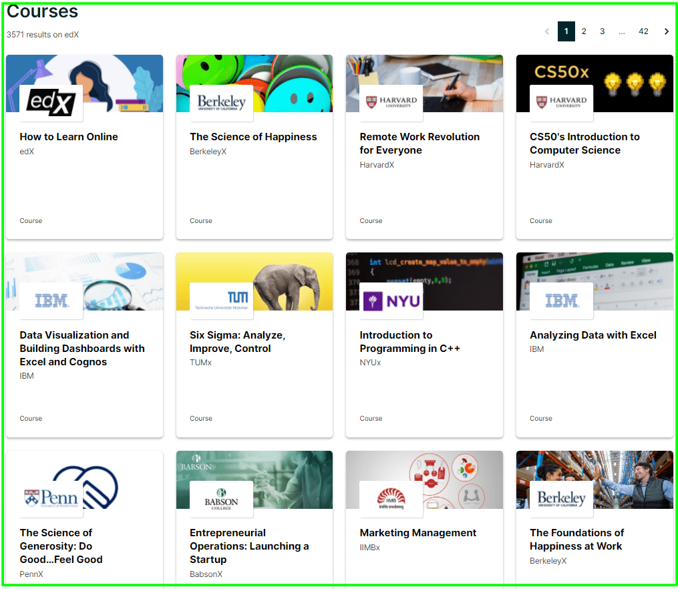
Task: Click the IBM logo on Data Visualization card
Action: [x=51, y=301]
